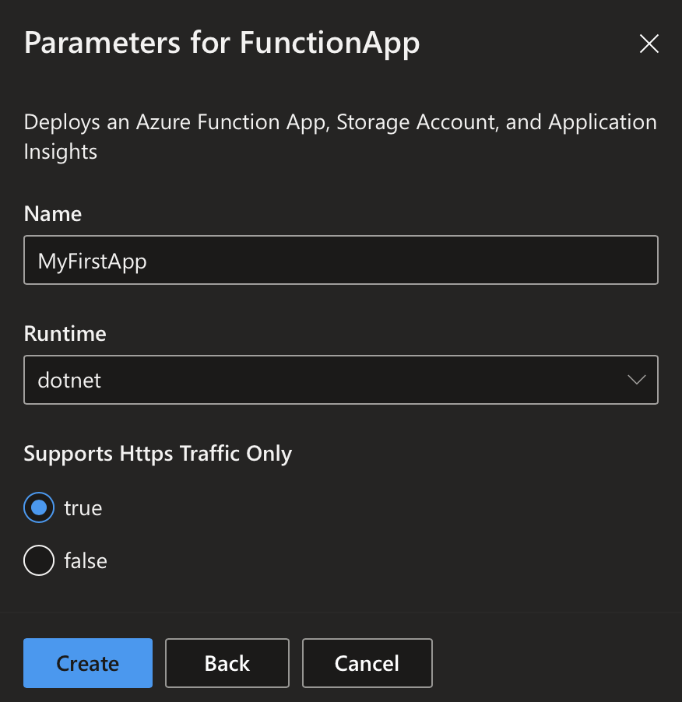Viewport: 682px width, 702px height.
Task: Click the Name input field containing MyFirstApp
Action: pos(341,260)
